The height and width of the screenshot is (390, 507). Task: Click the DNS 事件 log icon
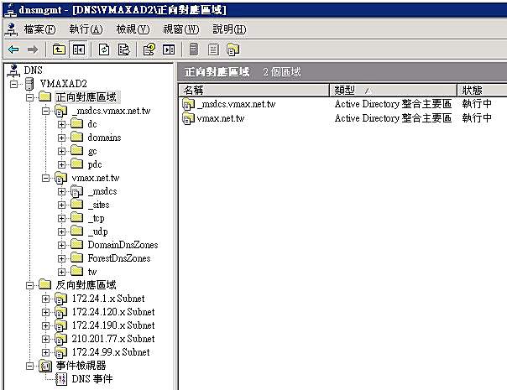click(x=61, y=379)
